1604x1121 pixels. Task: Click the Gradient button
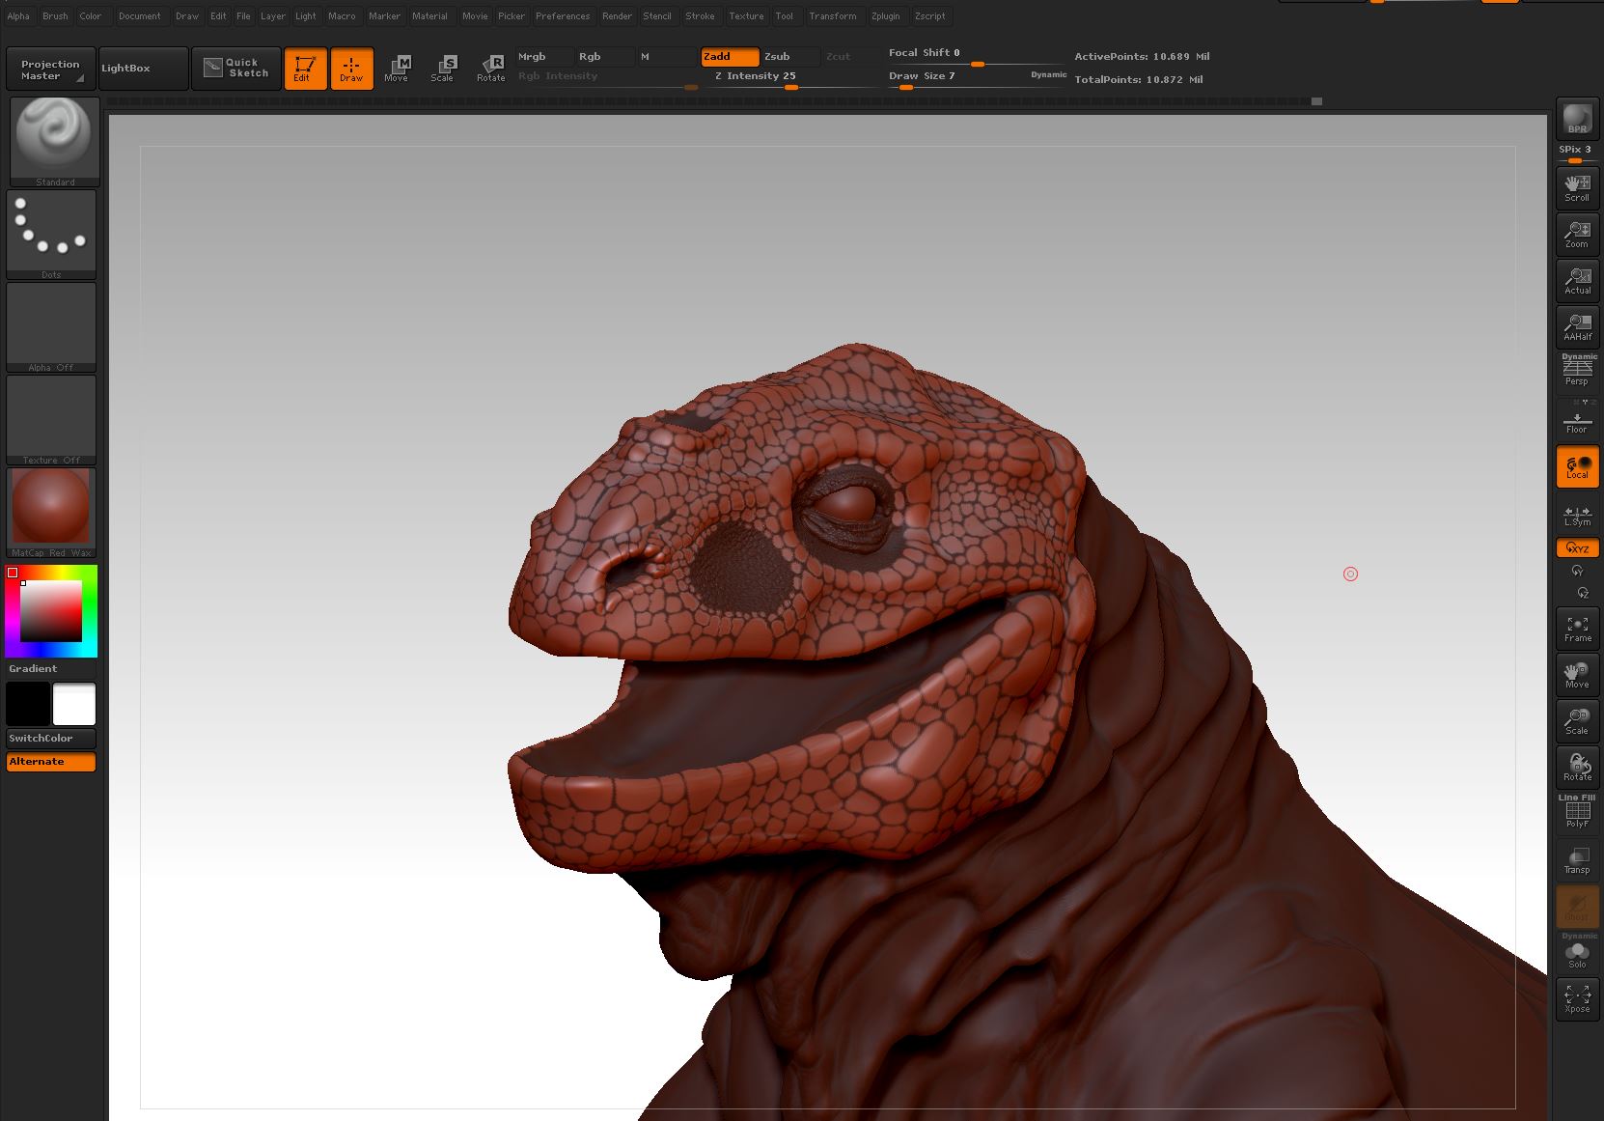pyautogui.click(x=51, y=669)
